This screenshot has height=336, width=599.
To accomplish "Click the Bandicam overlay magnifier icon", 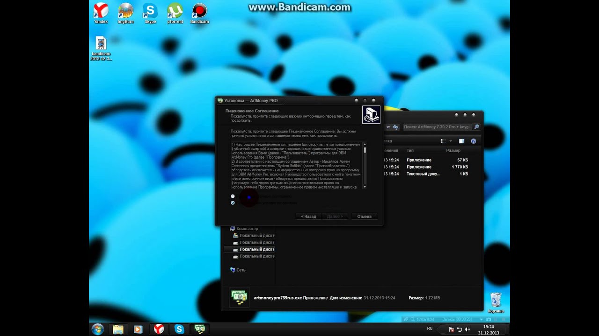I will 412,320.
